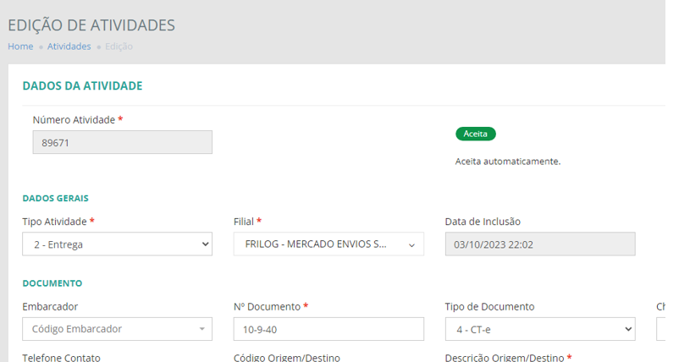Click the 'Aceita automaticamente.' status text
Viewport: 690px width, 362px height.
[x=508, y=161]
